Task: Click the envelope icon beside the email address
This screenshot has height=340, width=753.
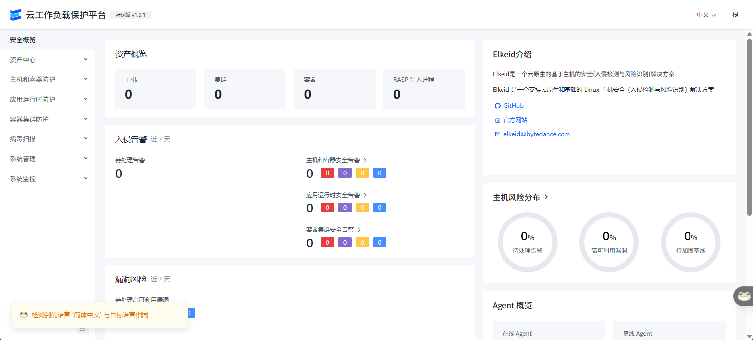Action: (x=498, y=134)
